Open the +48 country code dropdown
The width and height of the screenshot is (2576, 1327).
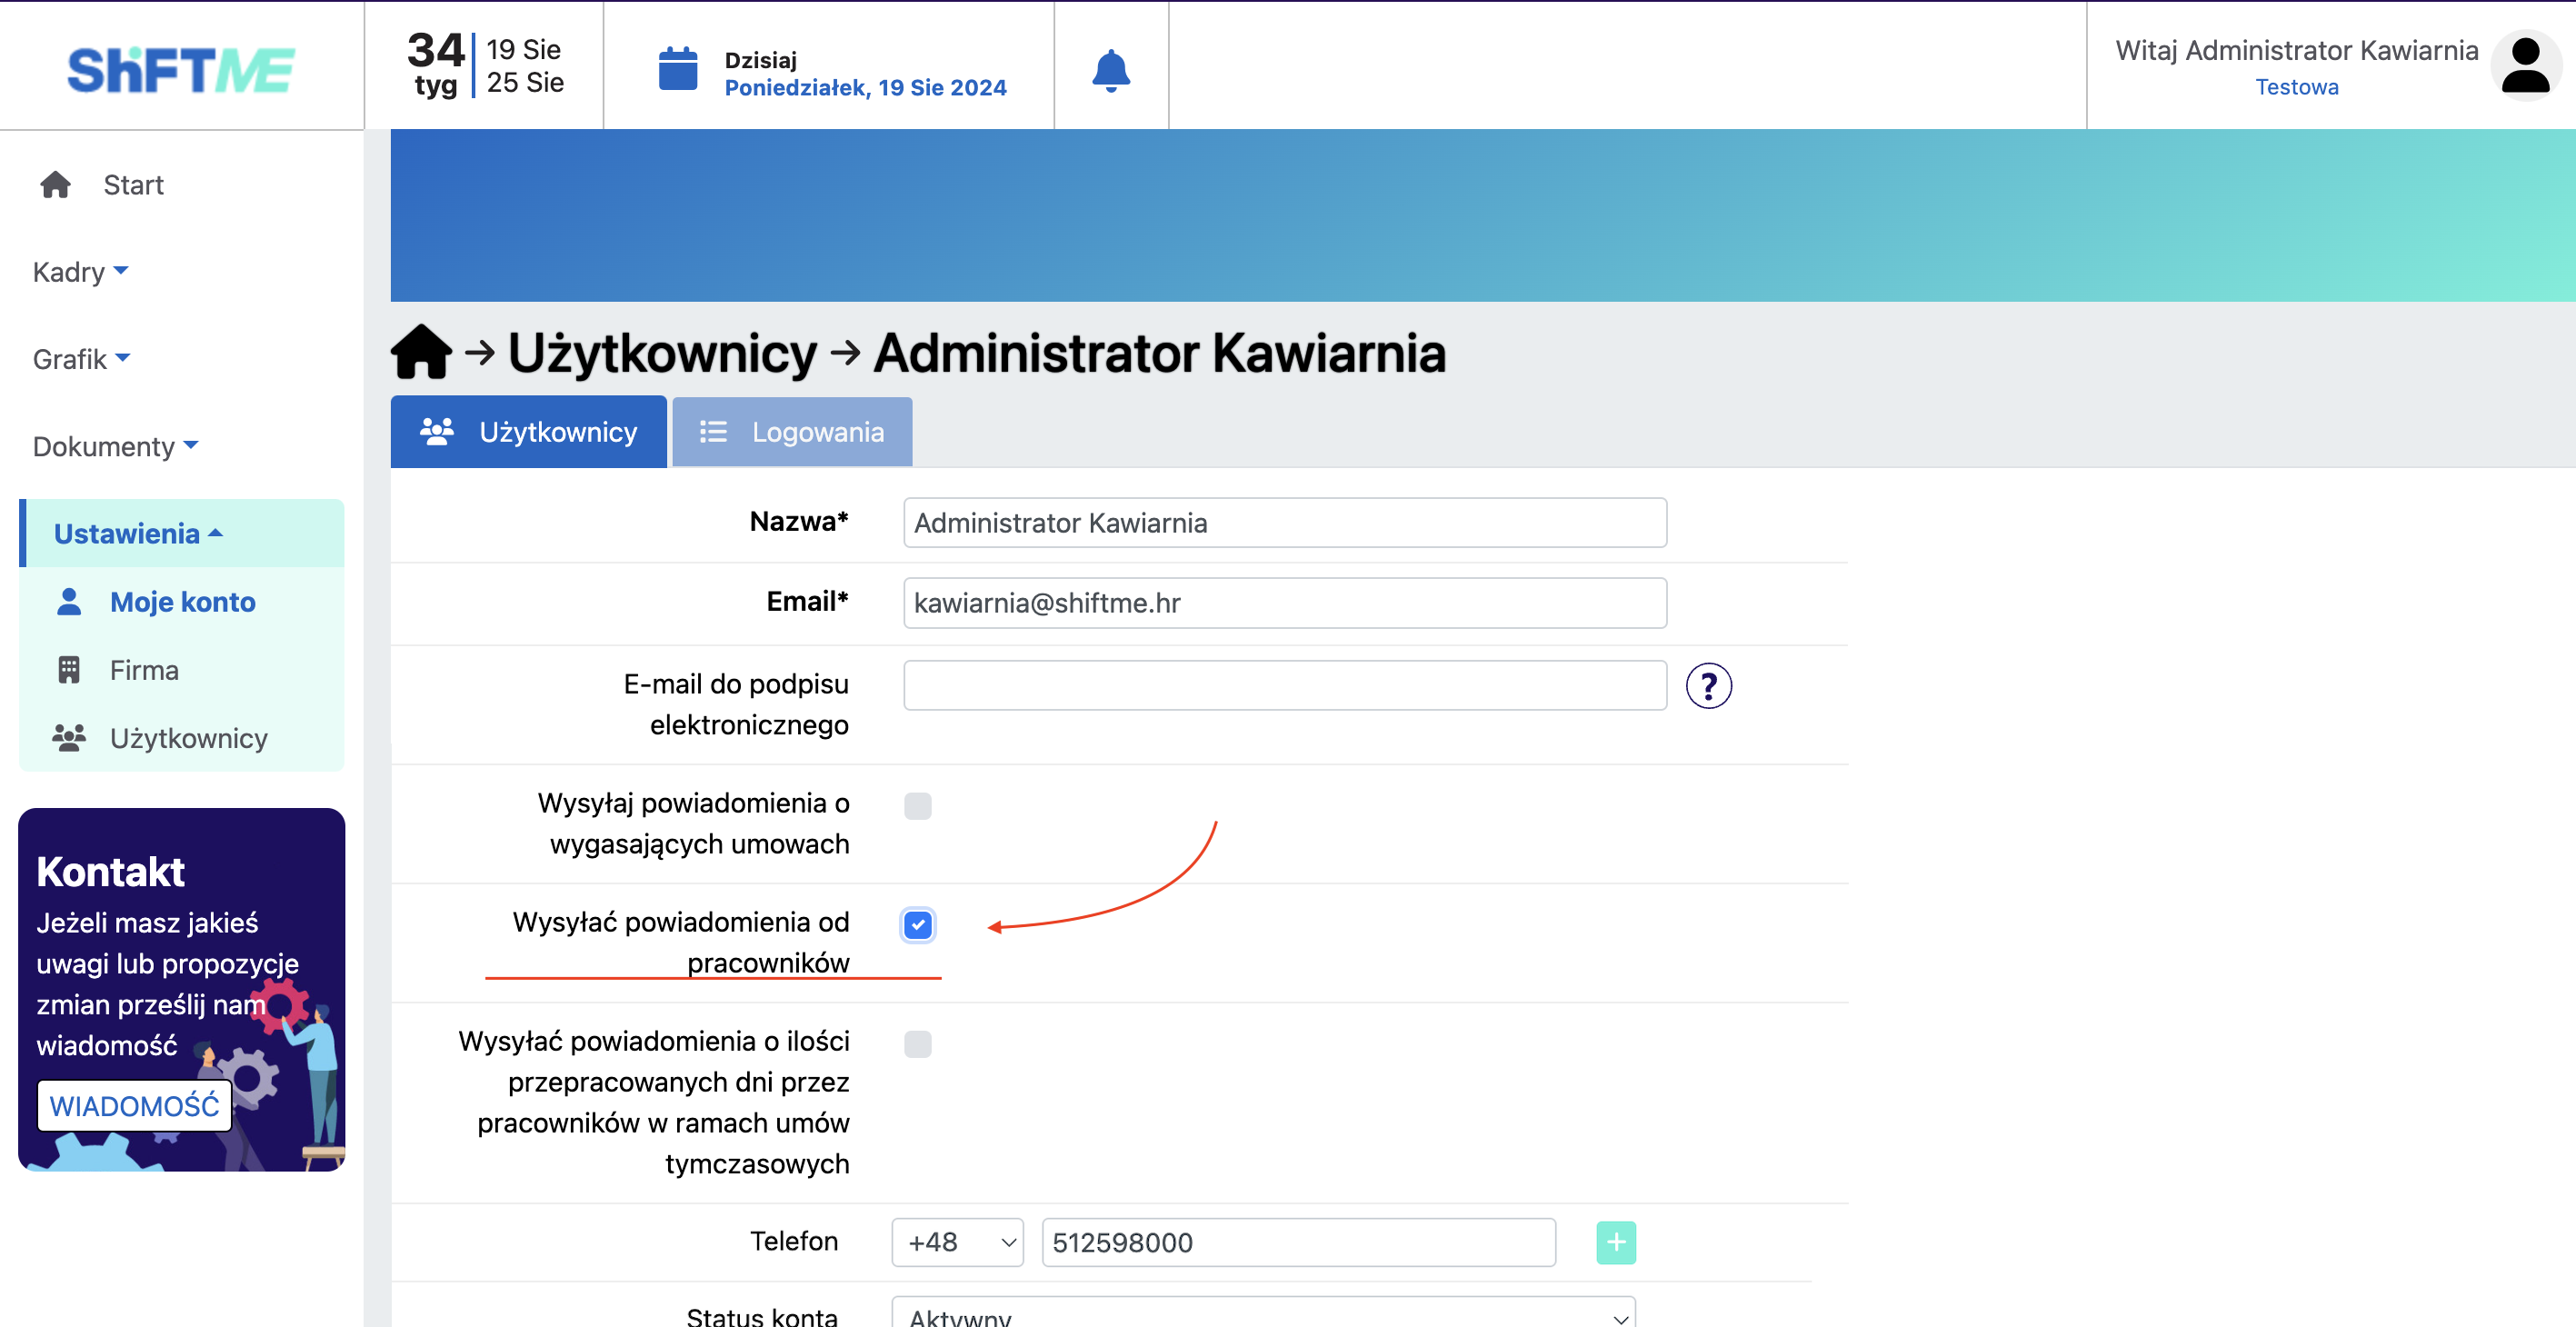pos(957,1242)
